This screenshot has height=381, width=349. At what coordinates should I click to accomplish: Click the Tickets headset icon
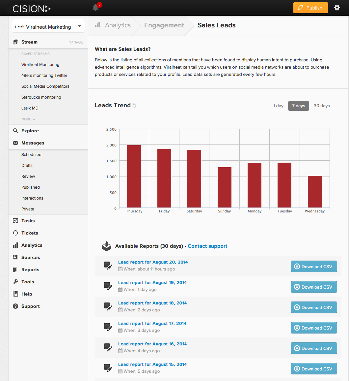tap(15, 233)
